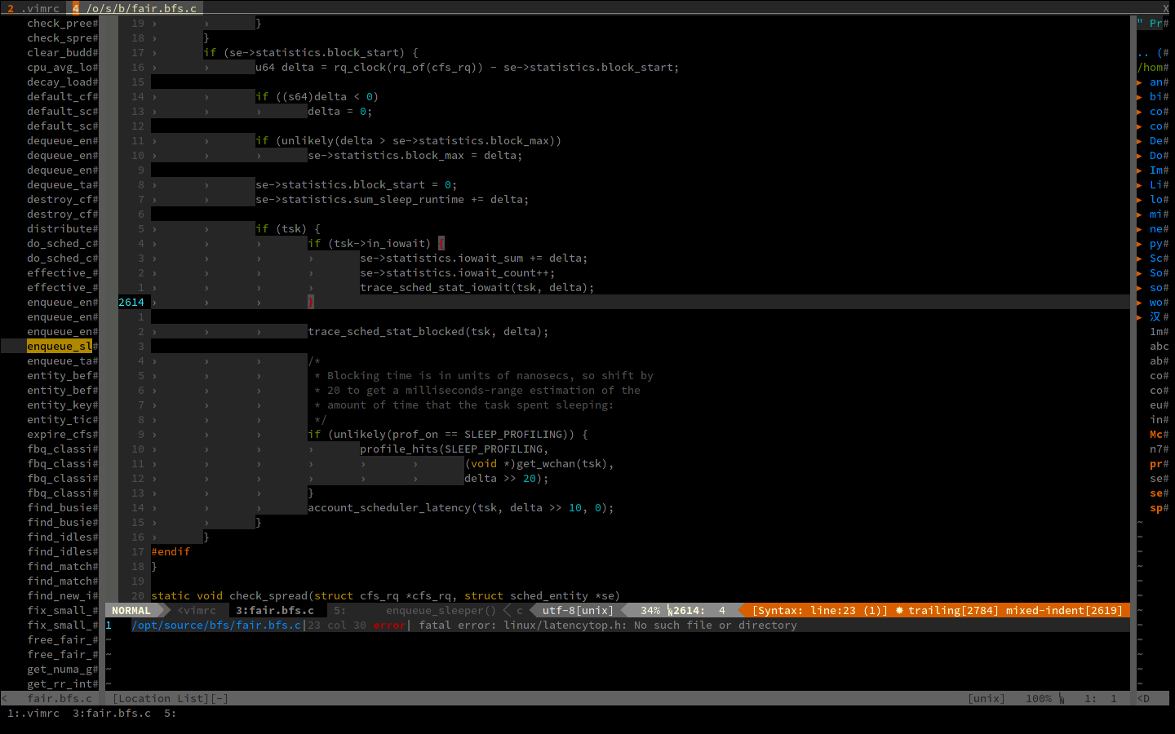Expand the 'Im' folder in the file tree

1139,170
